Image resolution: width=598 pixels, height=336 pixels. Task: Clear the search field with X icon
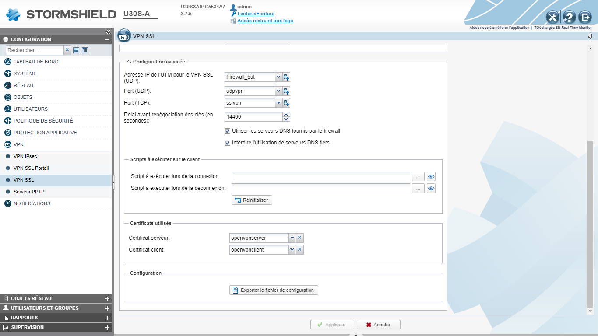(67, 50)
